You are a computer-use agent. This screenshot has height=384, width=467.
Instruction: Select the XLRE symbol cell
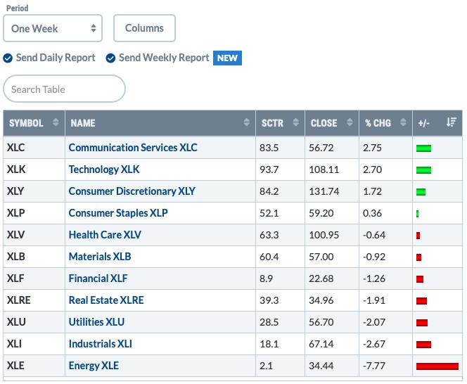[x=34, y=300]
